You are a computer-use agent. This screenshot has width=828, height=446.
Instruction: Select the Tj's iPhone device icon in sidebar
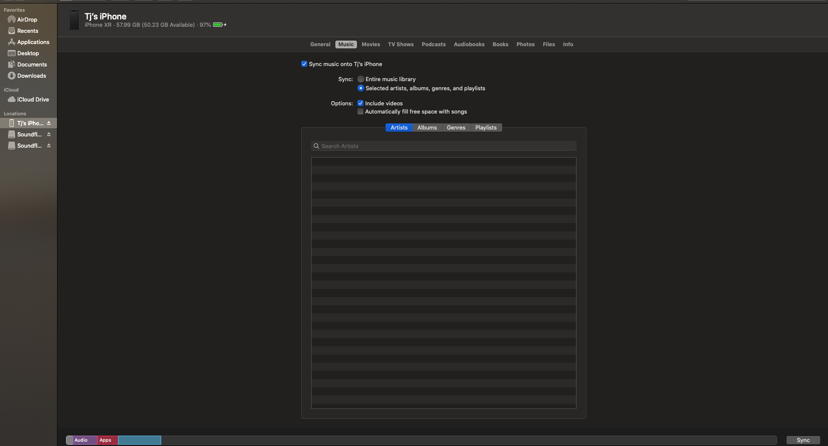tap(12, 123)
